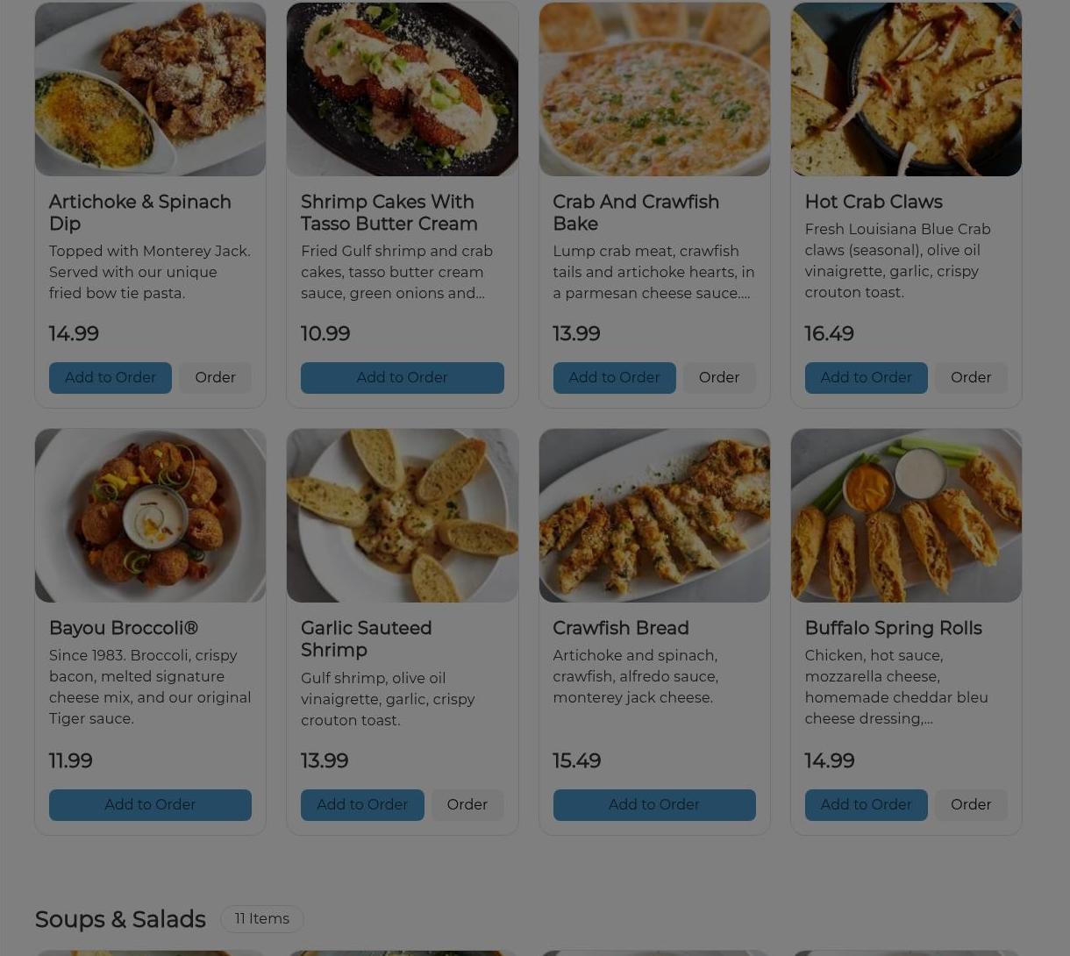Viewport: 1070px width, 956px height.
Task: Click Order button for Artichoke & Spinach Dip
Action: point(215,378)
